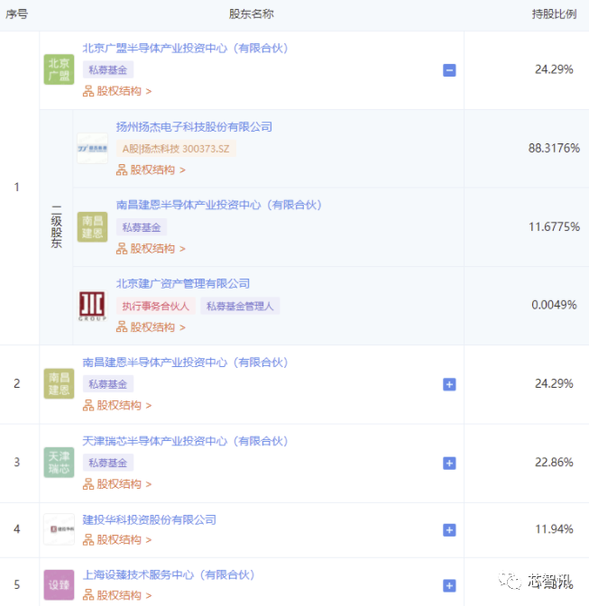Click A股|扬杰科技 300373.SZ stock tag
This screenshot has width=589, height=606.
coord(176,149)
